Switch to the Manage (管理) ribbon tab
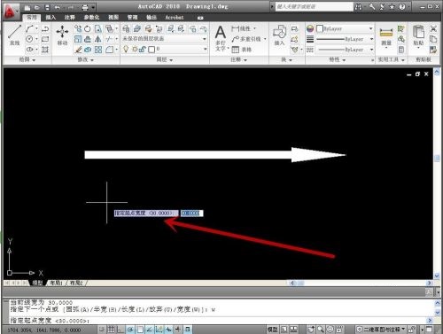 (132, 18)
